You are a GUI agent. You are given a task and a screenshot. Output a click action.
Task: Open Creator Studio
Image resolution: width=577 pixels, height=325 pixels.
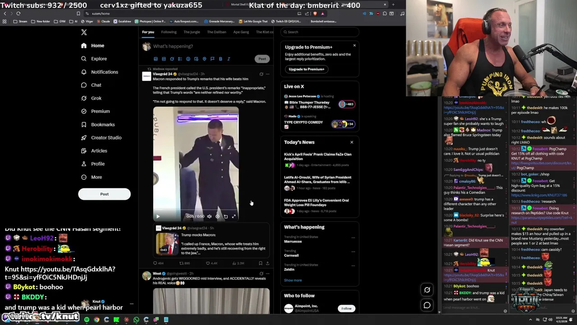pyautogui.click(x=101, y=138)
